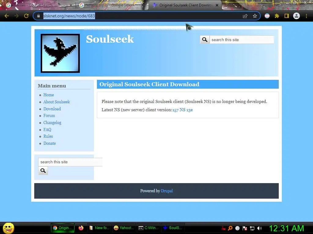Open the FAQ link

(x=47, y=129)
